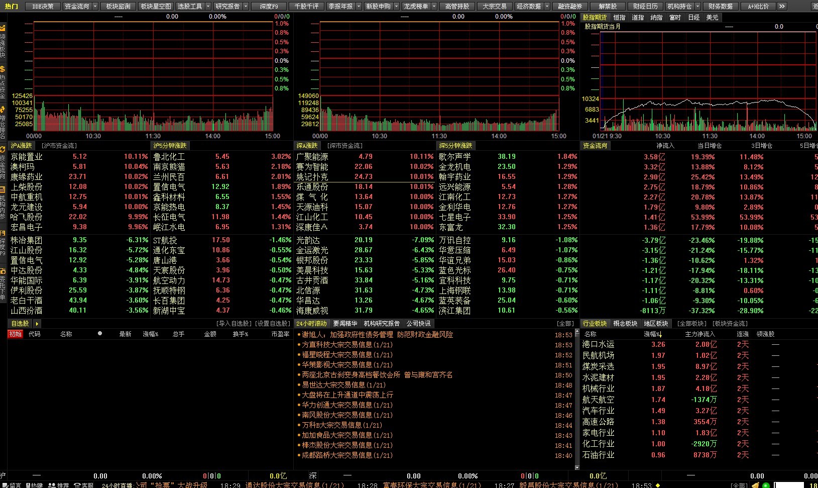The width and height of the screenshot is (818, 488).
Task: Click the 财经日历 toolbar button
Action: [645, 6]
